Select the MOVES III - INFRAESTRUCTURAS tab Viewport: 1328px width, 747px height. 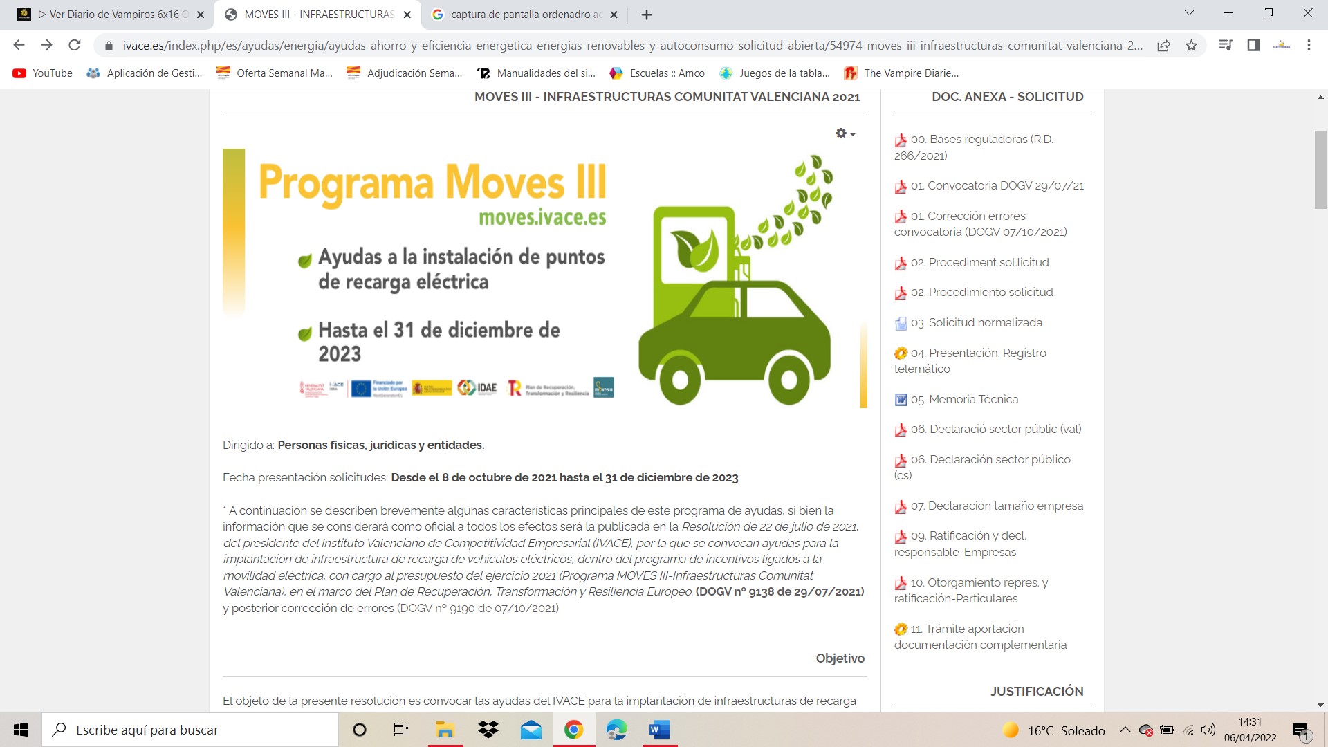point(317,15)
